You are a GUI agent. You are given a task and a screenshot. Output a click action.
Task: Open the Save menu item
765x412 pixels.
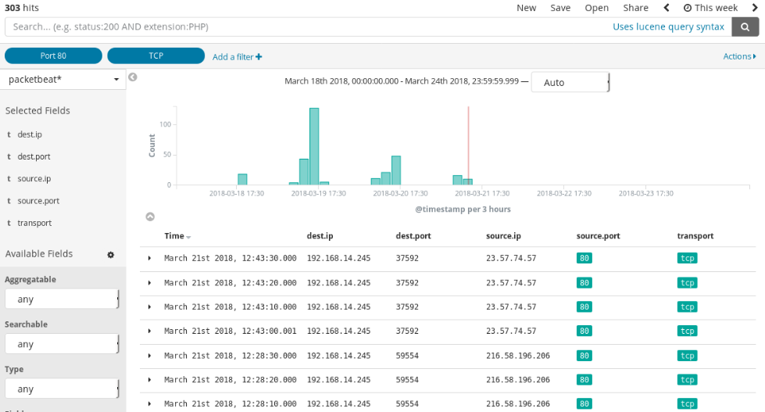pos(560,8)
